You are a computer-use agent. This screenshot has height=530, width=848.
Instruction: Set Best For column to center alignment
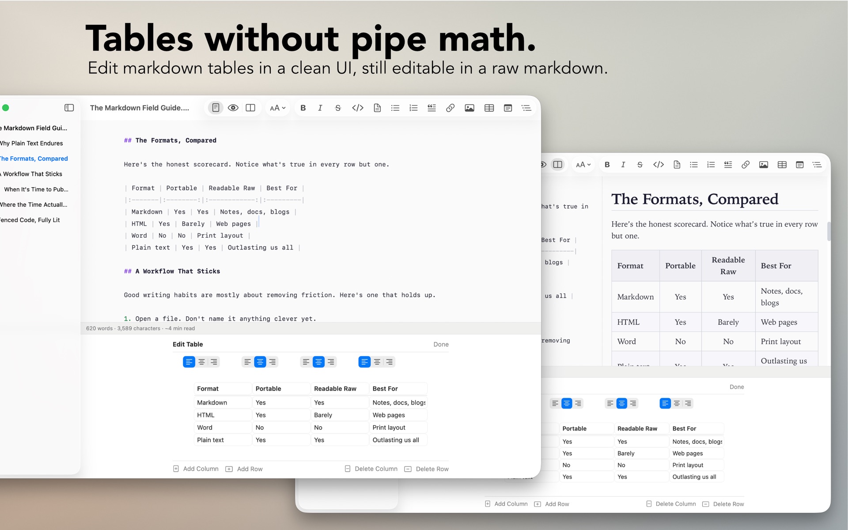pos(377,362)
